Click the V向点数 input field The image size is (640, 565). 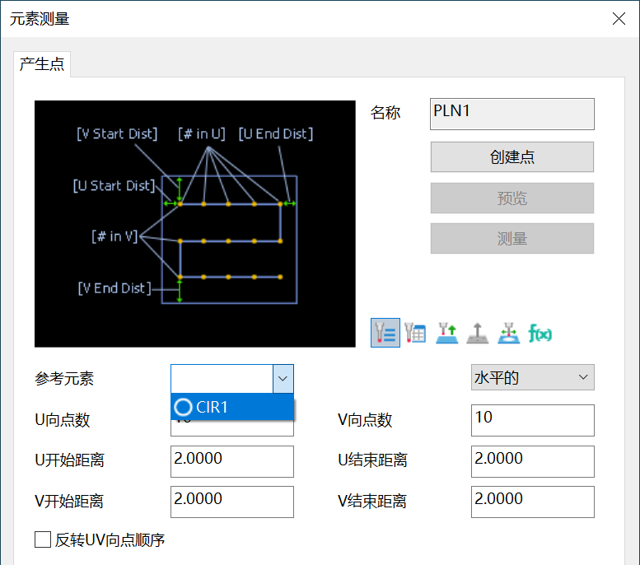click(532, 420)
